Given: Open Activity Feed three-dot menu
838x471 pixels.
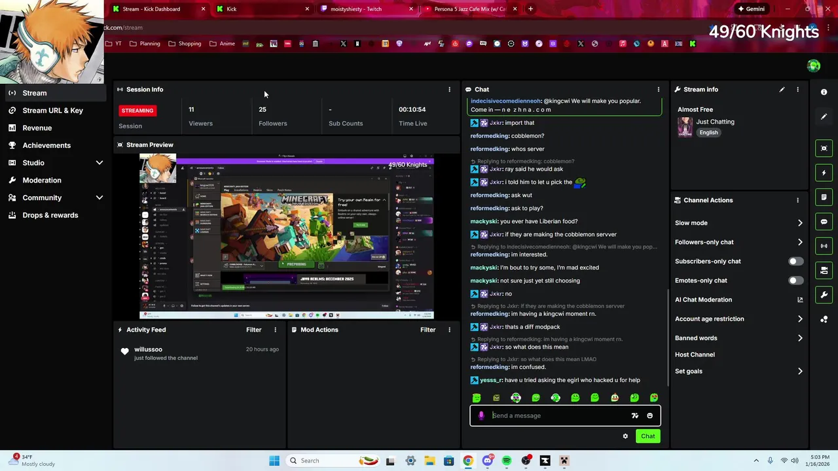Looking at the screenshot, I should [275, 330].
